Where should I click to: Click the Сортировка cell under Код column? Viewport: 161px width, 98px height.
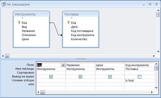[51, 73]
